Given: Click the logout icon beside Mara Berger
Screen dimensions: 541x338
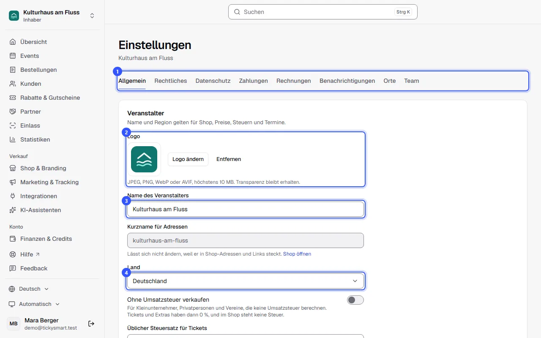Looking at the screenshot, I should [x=91, y=324].
